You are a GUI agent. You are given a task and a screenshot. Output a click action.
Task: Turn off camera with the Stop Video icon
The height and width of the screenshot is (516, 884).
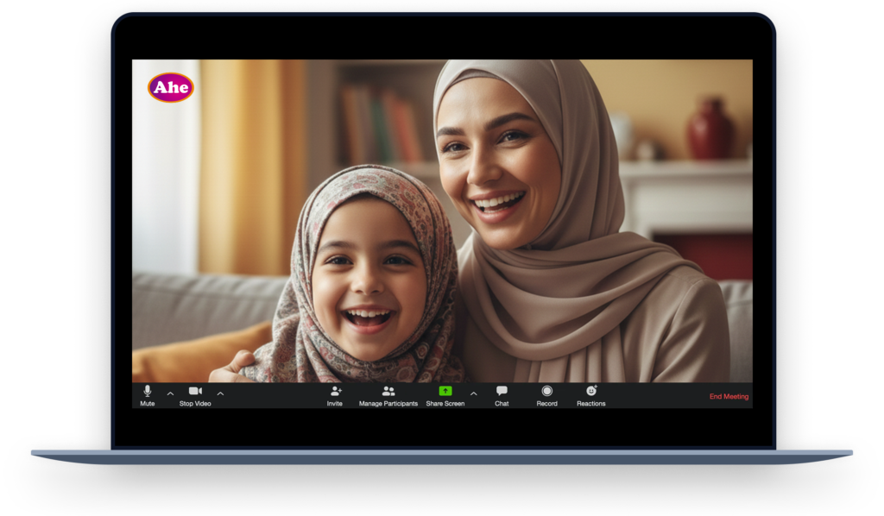pos(195,391)
